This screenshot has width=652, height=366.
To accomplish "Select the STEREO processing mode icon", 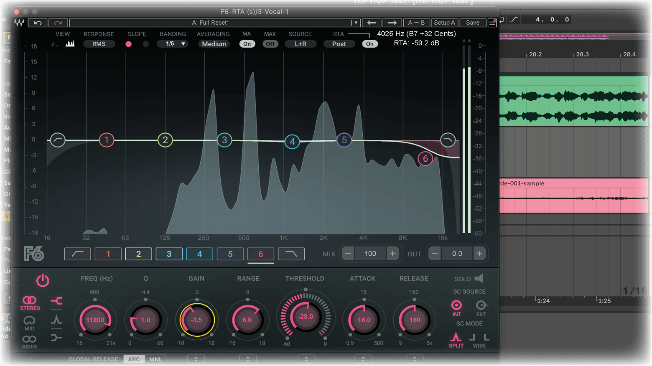I will click(30, 300).
